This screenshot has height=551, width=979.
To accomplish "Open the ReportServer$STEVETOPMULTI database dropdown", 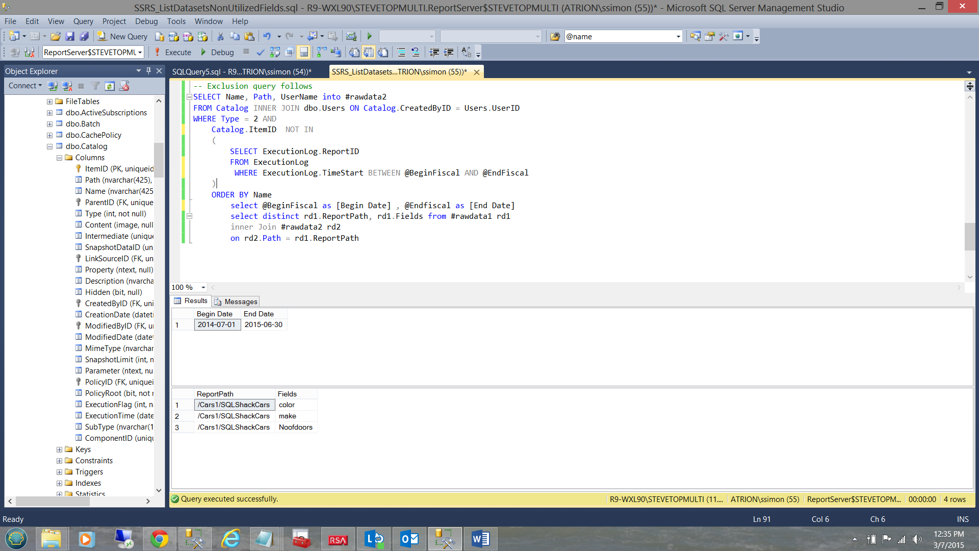I will [x=140, y=52].
